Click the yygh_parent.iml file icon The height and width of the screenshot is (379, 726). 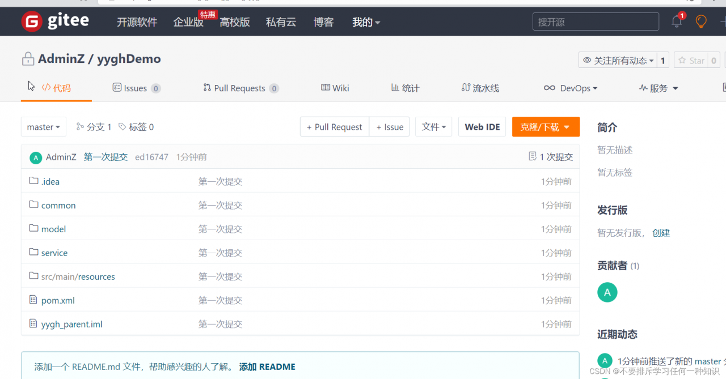point(33,323)
